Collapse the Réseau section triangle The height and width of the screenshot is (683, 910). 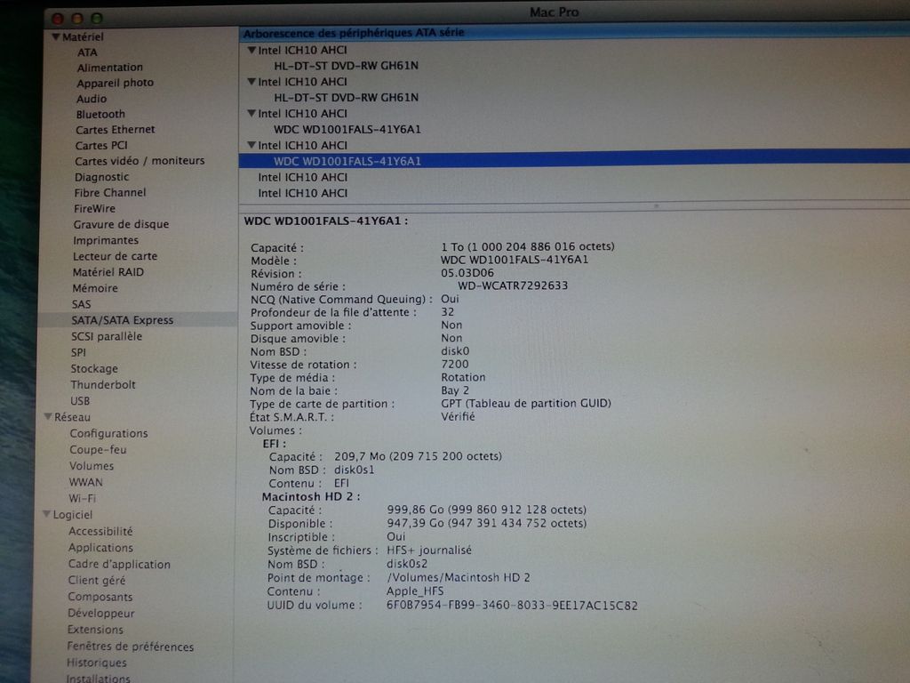coord(48,416)
